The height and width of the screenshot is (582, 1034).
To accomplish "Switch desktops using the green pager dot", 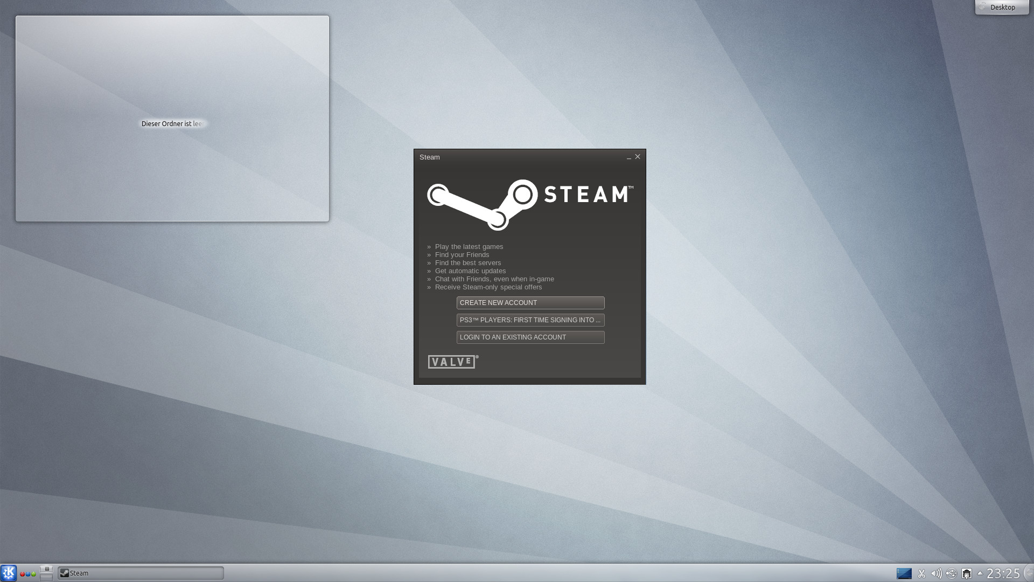I will point(33,574).
